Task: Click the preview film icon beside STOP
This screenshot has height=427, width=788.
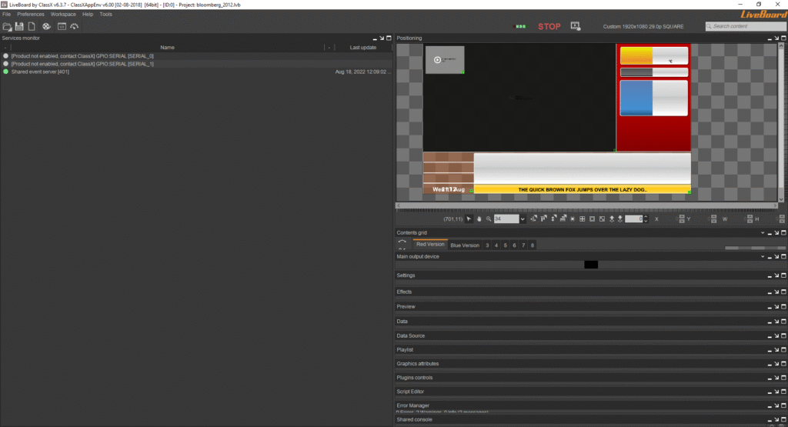Action: tap(575, 26)
